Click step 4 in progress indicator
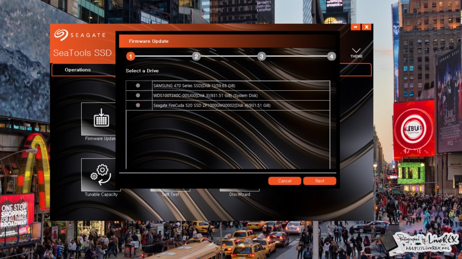Viewport: 462px width, 259px height. [332, 56]
